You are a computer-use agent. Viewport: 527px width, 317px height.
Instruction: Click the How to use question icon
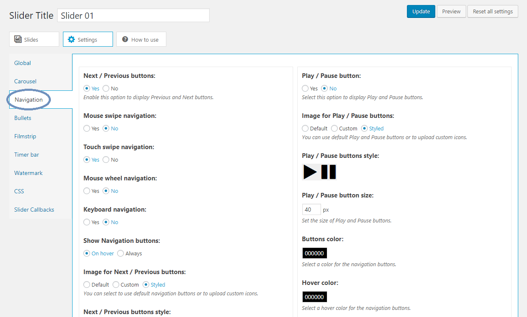pyautogui.click(x=125, y=39)
